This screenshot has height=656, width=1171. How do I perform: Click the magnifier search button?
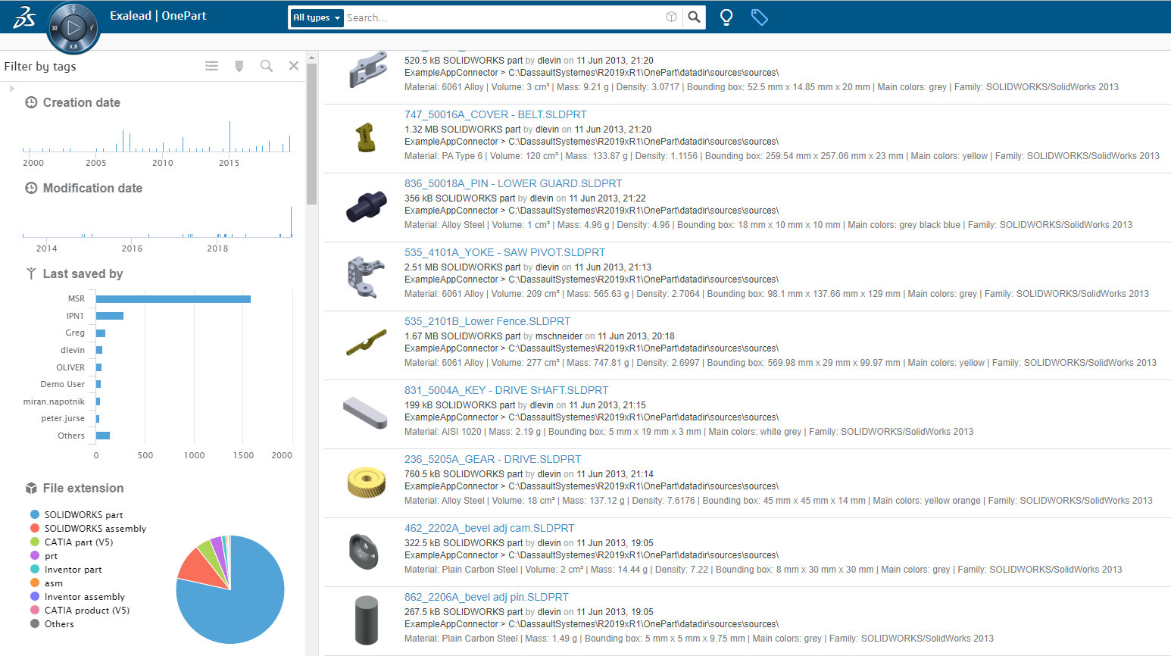tap(694, 17)
